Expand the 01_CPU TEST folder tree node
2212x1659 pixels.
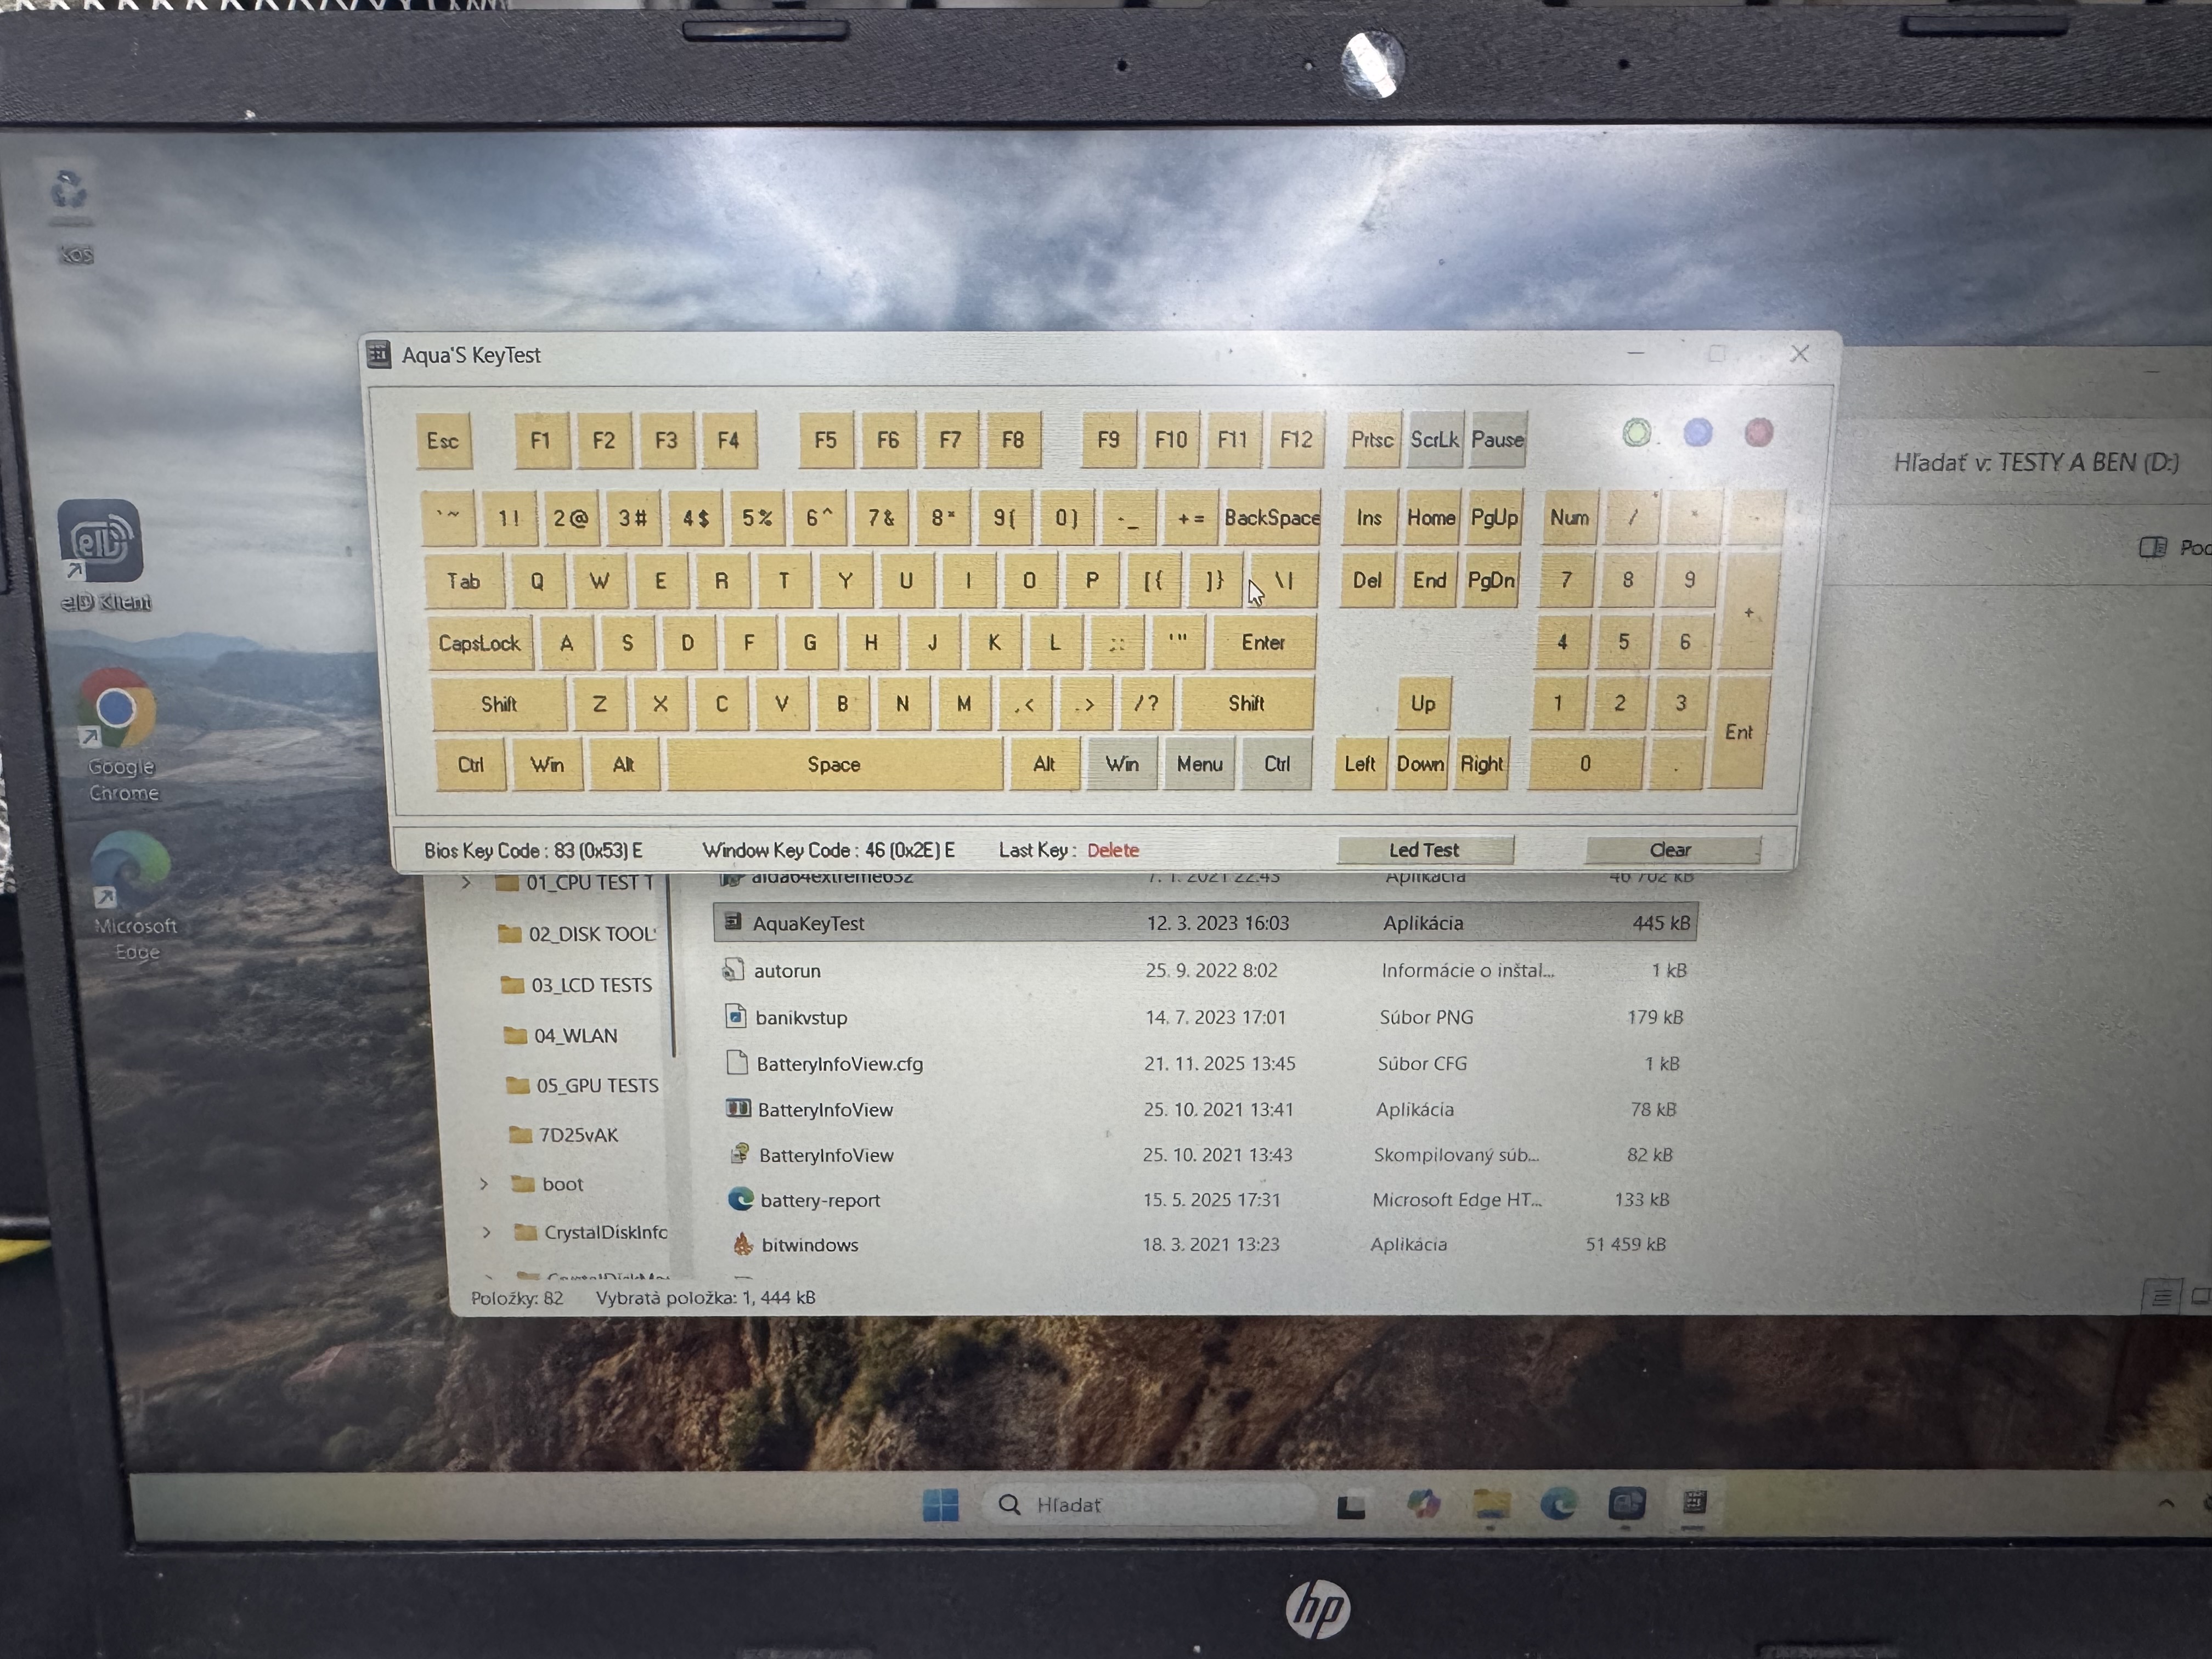coord(466,882)
